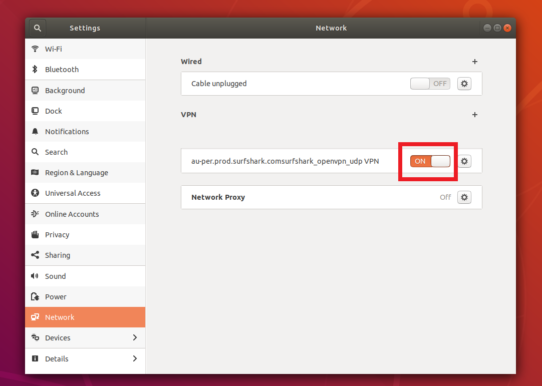Screen dimensions: 542x386
Task: Open the Surfshark VPN gear settings
Action: coord(464,161)
